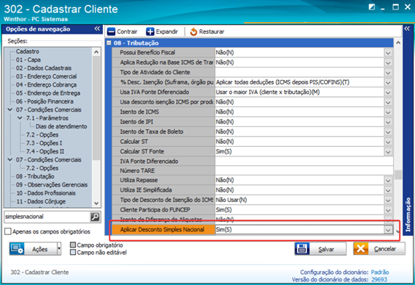The height and width of the screenshot is (285, 415).
Task: Select 7.4 - Opções II item
Action: pyautogui.click(x=45, y=151)
